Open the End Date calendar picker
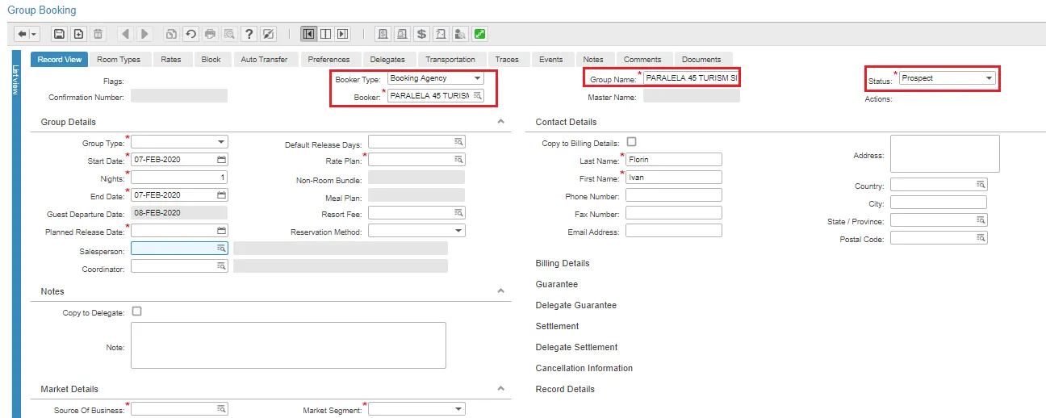 point(222,195)
